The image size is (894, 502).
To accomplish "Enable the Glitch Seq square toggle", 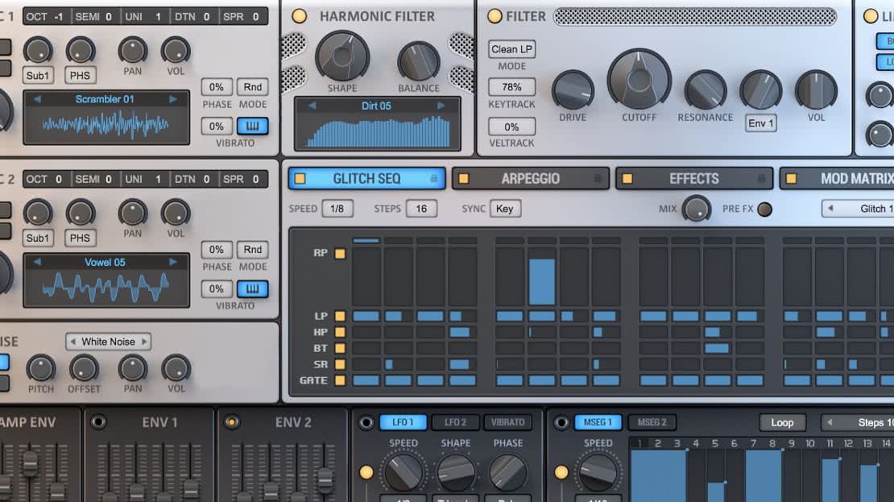I will pos(300,179).
